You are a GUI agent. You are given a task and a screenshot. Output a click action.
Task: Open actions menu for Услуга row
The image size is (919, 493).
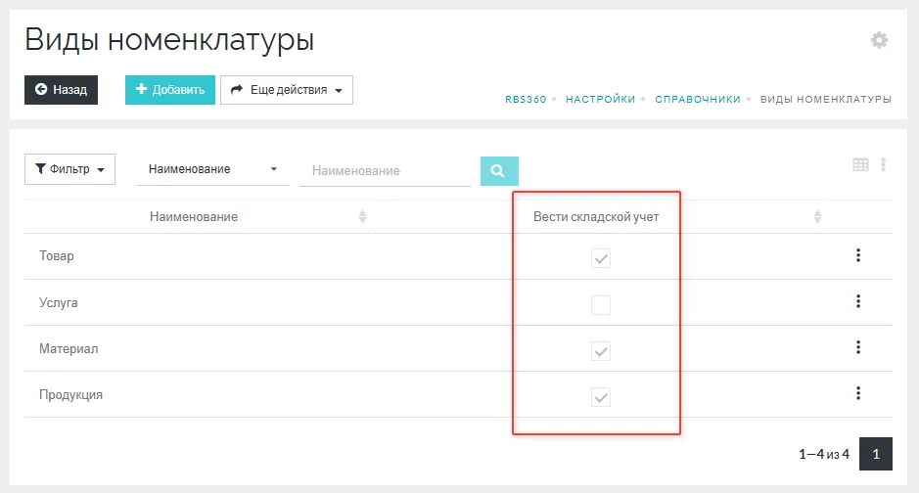[x=857, y=301]
